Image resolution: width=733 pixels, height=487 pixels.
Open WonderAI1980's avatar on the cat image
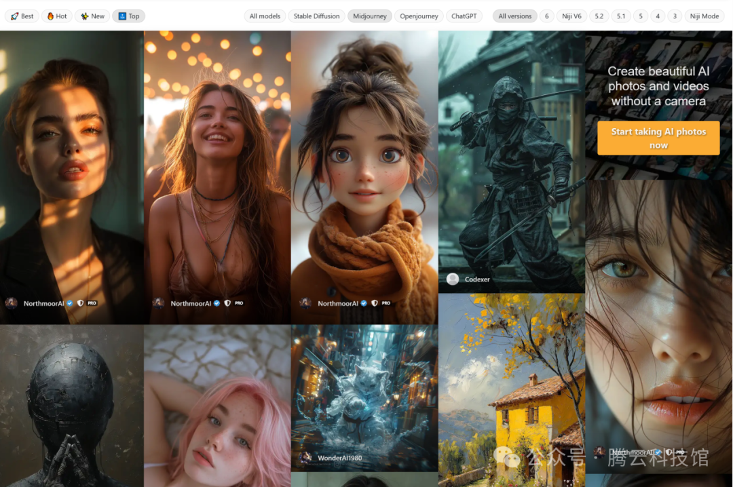pyautogui.click(x=305, y=458)
